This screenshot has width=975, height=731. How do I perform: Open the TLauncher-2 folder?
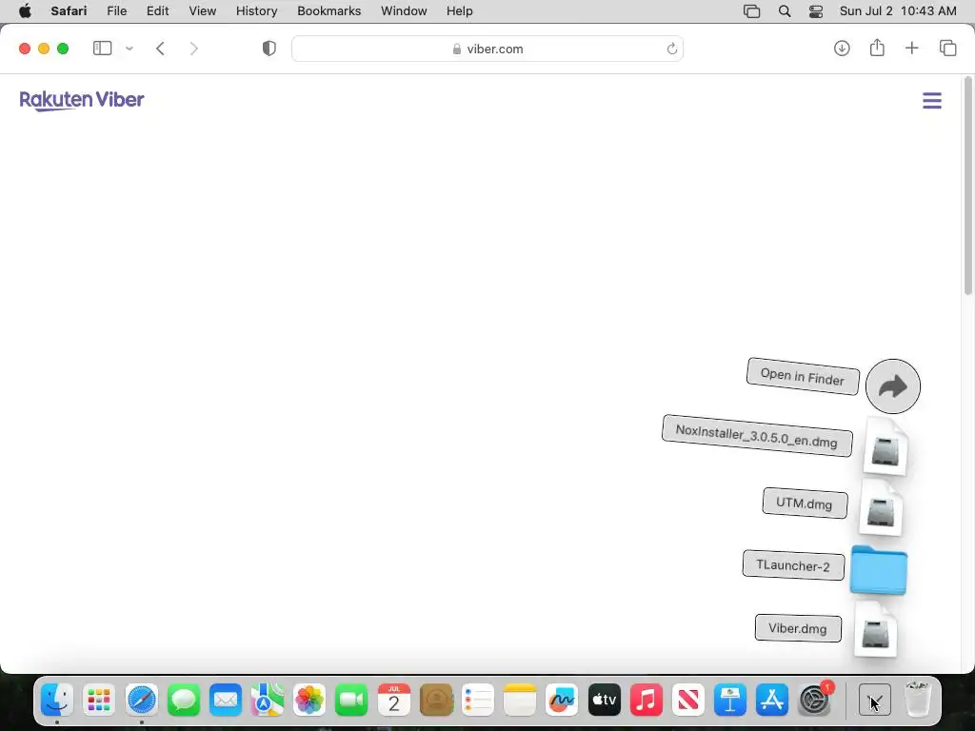click(879, 569)
